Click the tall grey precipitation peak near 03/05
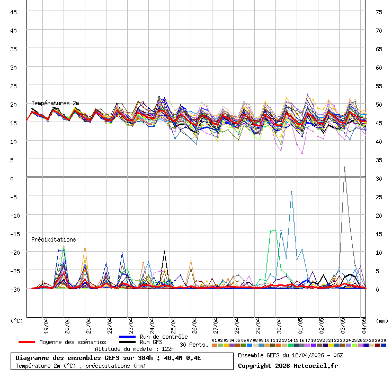The width and height of the screenshot is (392, 370). (344, 168)
